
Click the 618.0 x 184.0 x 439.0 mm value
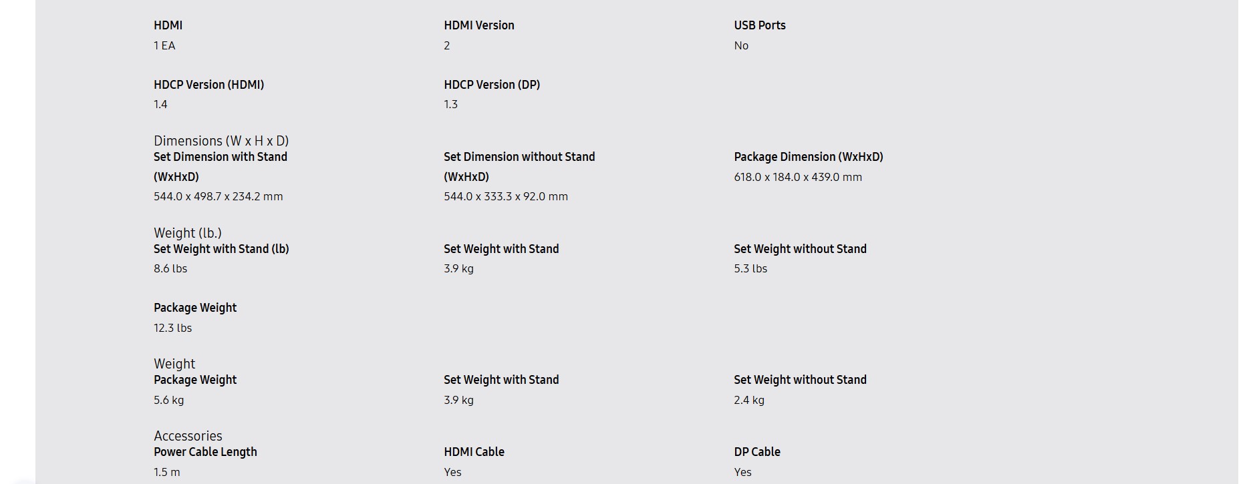click(797, 177)
